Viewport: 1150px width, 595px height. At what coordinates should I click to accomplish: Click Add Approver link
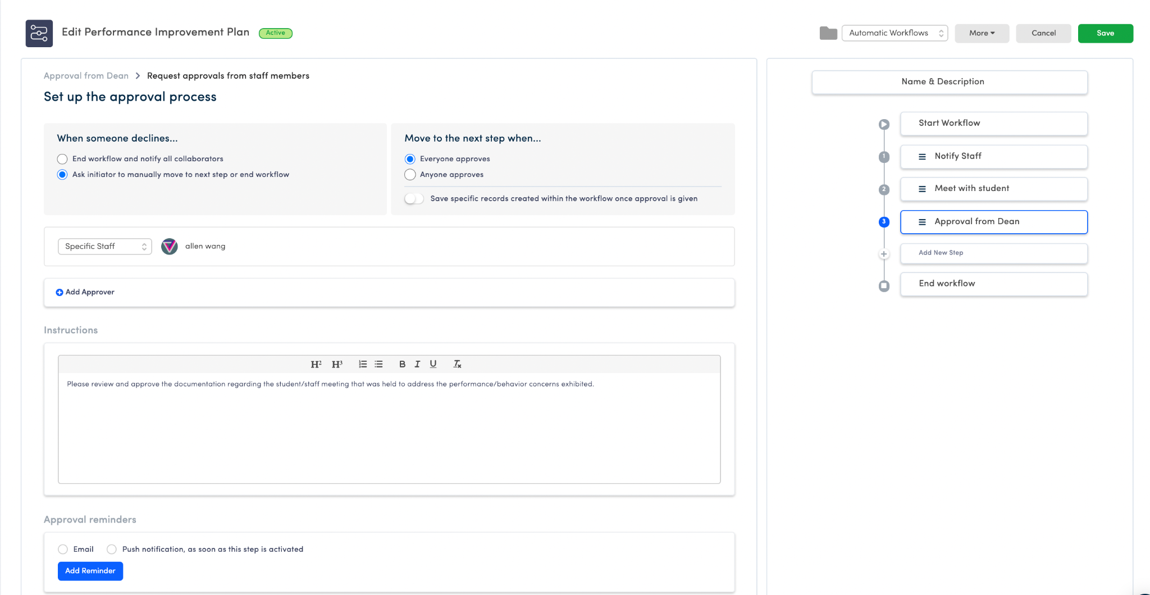point(90,292)
